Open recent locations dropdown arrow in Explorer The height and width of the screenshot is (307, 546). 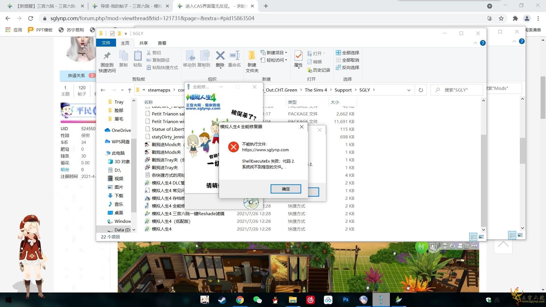122,90
